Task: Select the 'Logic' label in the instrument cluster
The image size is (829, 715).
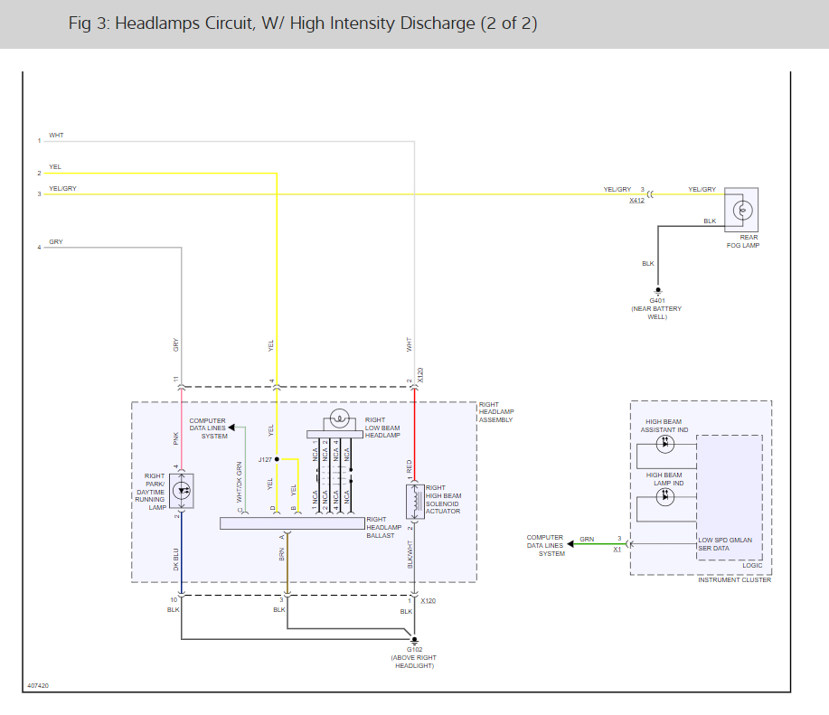Action: click(751, 565)
